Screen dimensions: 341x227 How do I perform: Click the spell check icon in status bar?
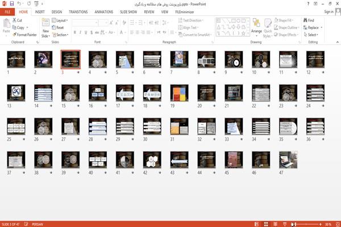coord(26,224)
